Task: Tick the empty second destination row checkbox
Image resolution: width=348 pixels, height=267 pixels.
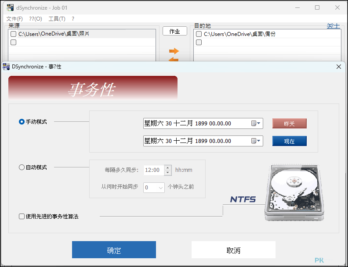Action: pos(199,42)
